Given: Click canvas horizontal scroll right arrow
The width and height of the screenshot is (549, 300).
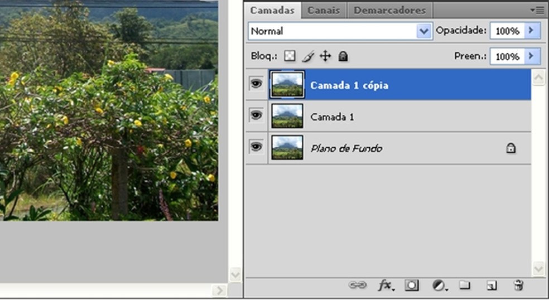Looking at the screenshot, I should 219,290.
